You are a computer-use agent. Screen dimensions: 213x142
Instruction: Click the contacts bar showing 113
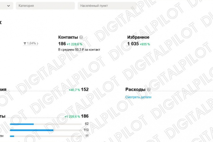32,130
